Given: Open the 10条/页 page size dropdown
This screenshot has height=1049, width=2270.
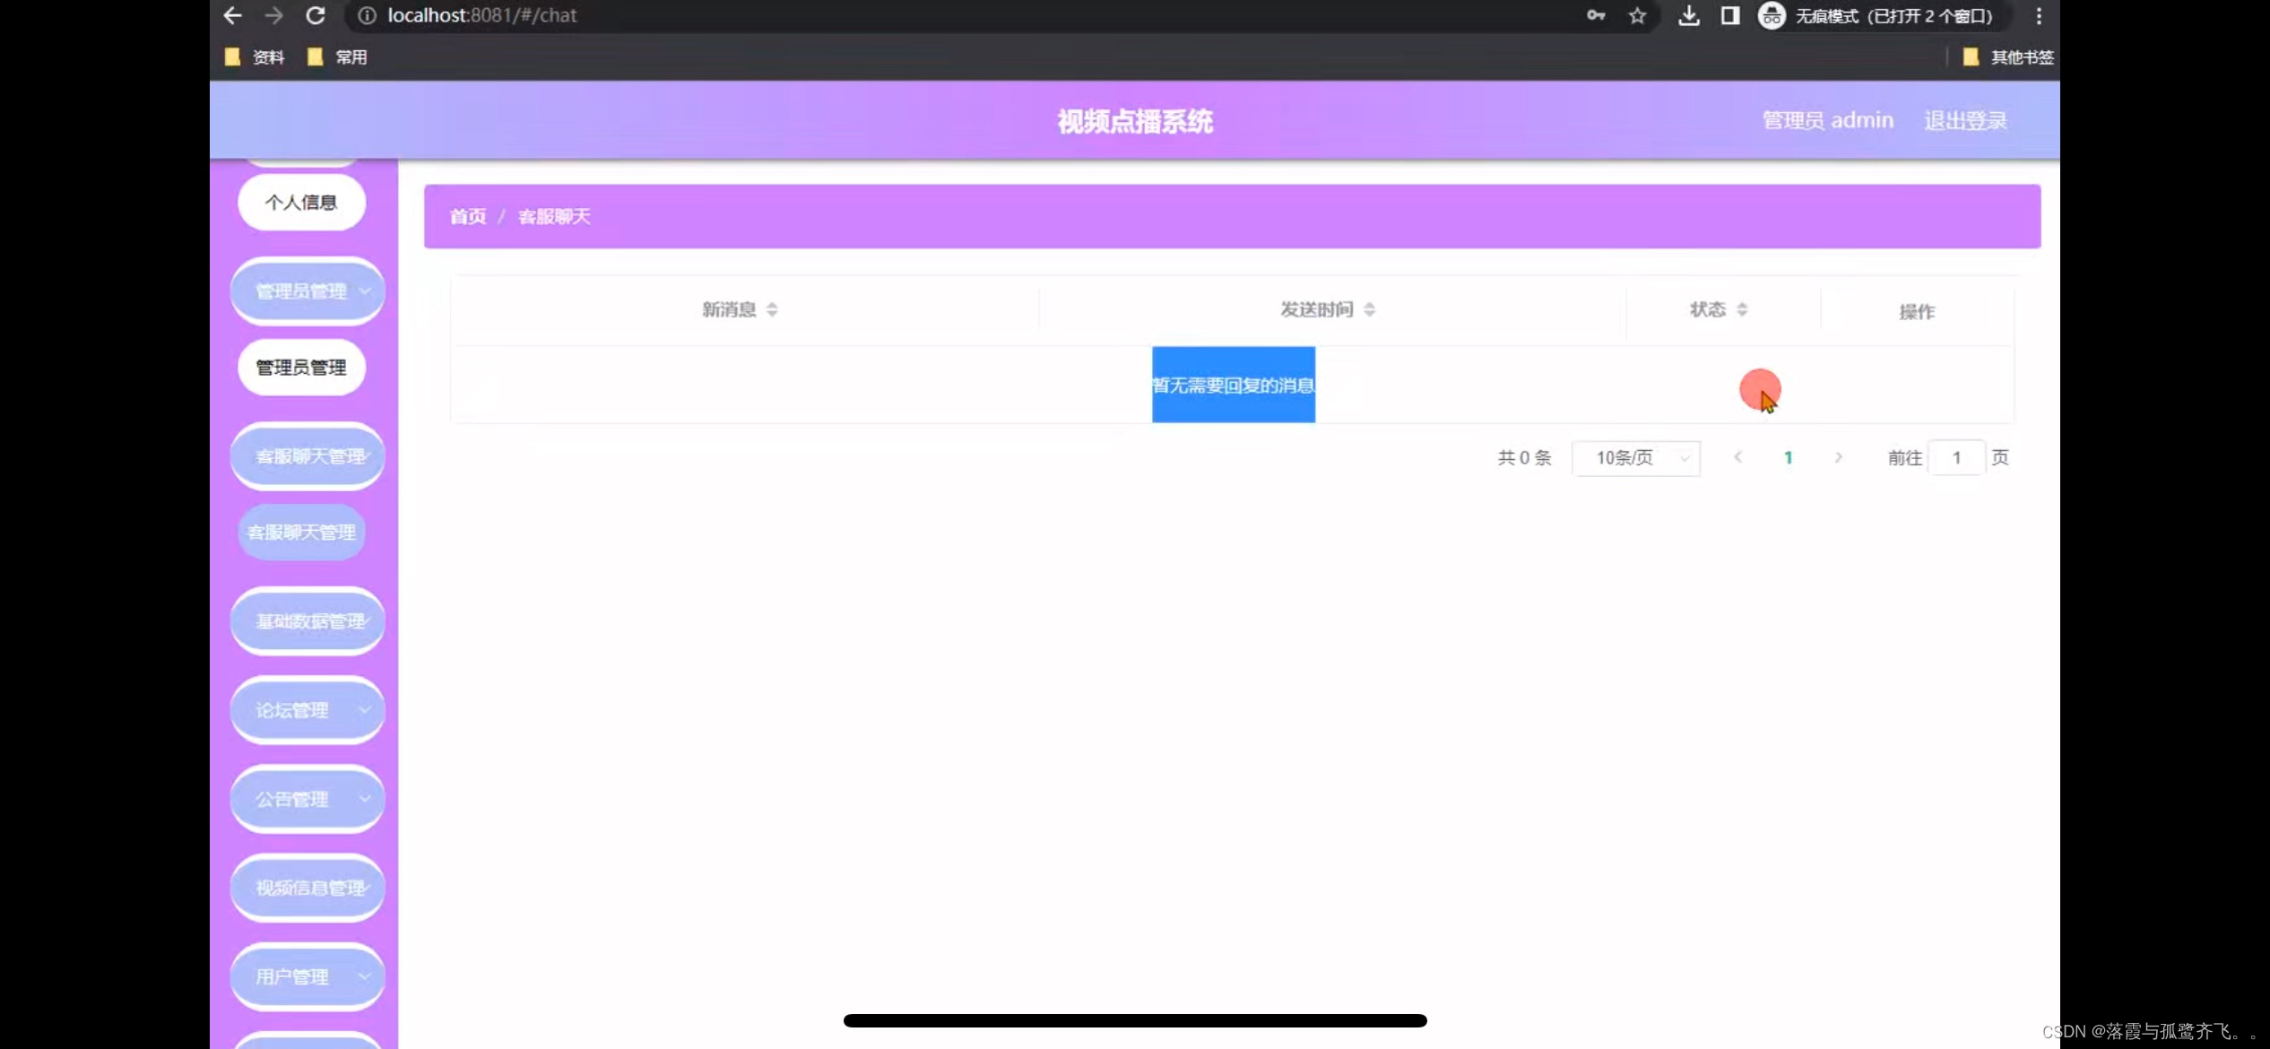Looking at the screenshot, I should pos(1636,458).
